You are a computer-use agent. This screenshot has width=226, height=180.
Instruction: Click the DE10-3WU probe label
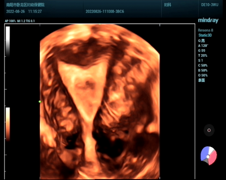[x=210, y=5]
